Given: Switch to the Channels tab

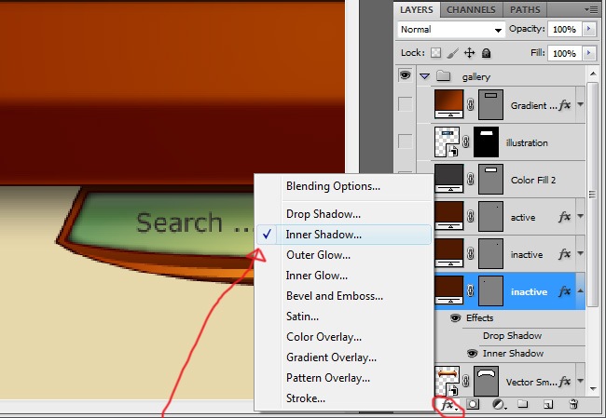Looking at the screenshot, I should 470,9.
